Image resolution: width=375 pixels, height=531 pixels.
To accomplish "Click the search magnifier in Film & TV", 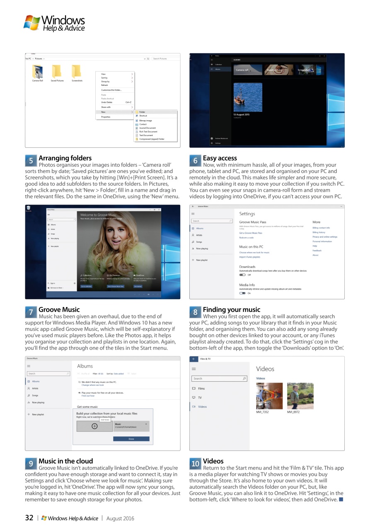I will (x=244, y=378).
